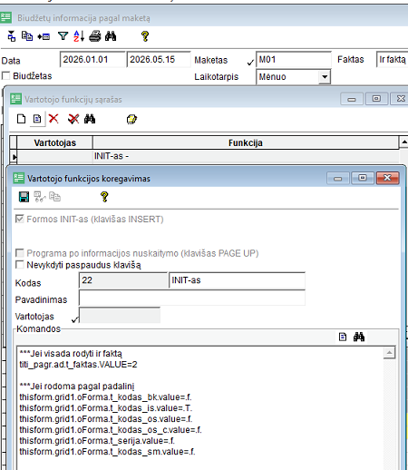Enable the Biudžetas checkbox
Viewport: 408px width, 470px height.
5,75
